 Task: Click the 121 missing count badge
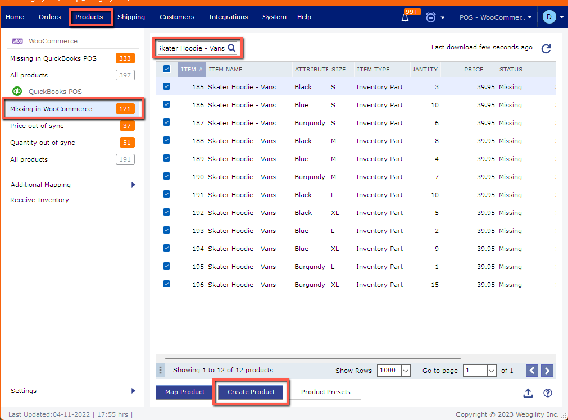pyautogui.click(x=125, y=109)
